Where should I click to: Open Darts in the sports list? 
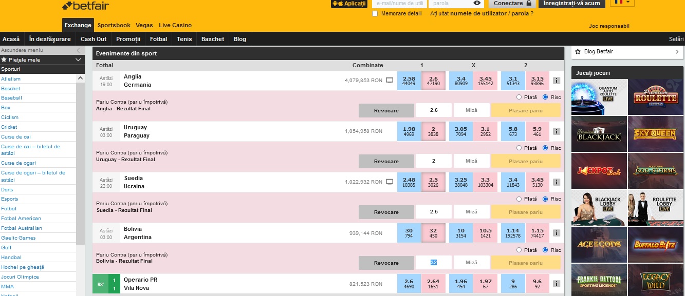pos(7,189)
